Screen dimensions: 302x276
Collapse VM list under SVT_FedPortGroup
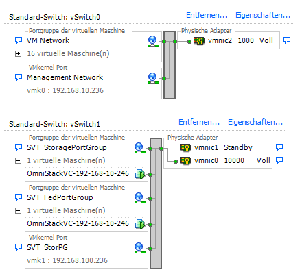click(18, 210)
